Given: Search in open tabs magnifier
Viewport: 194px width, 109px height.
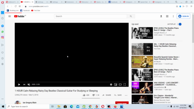Looking at the screenshot, I should pyautogui.click(x=176, y=2).
